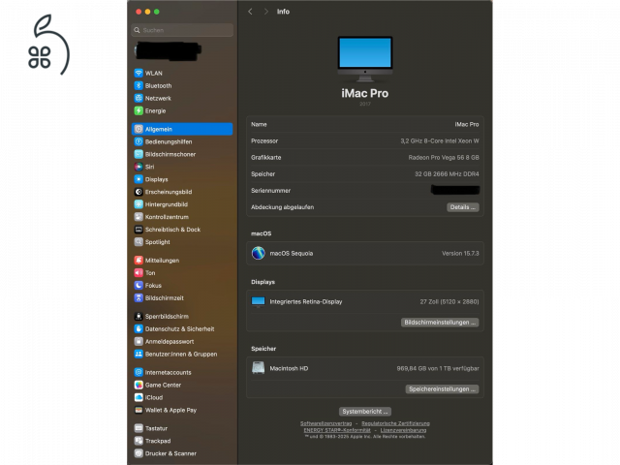Open the Regulatorische Zertifizierung link
Screen dimensions: 620x465
[396, 423]
